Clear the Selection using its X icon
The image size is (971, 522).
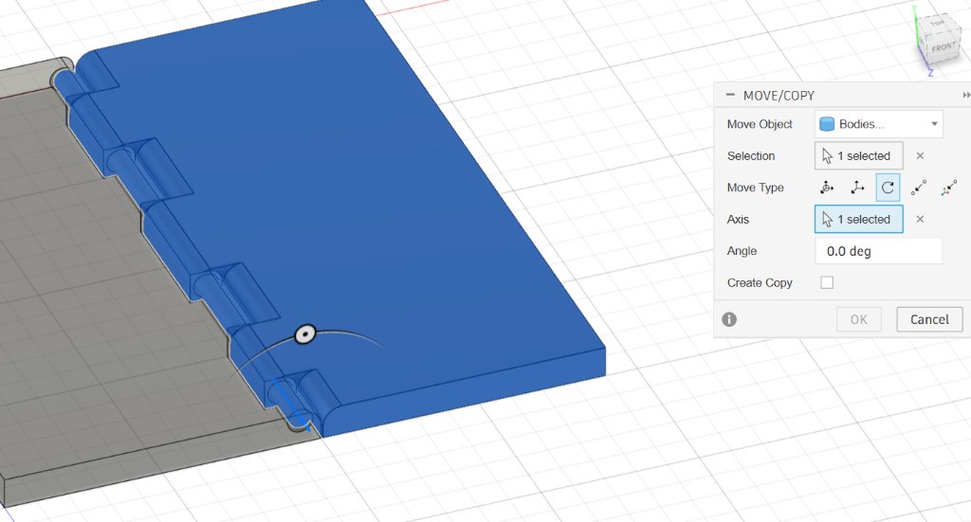(x=920, y=156)
